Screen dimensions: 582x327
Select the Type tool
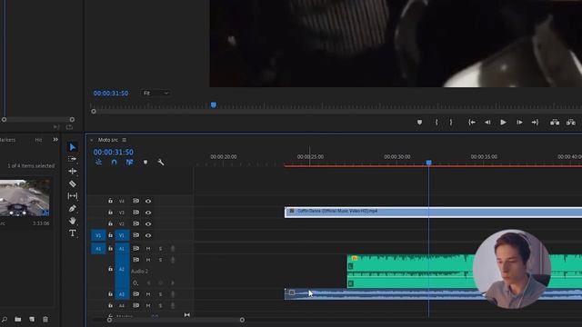coord(73,233)
